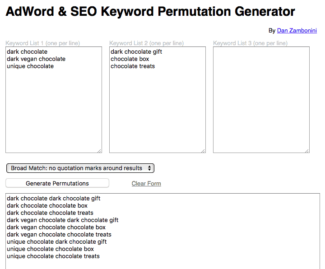Click the dropdown arrows on match selector

(x=149, y=168)
